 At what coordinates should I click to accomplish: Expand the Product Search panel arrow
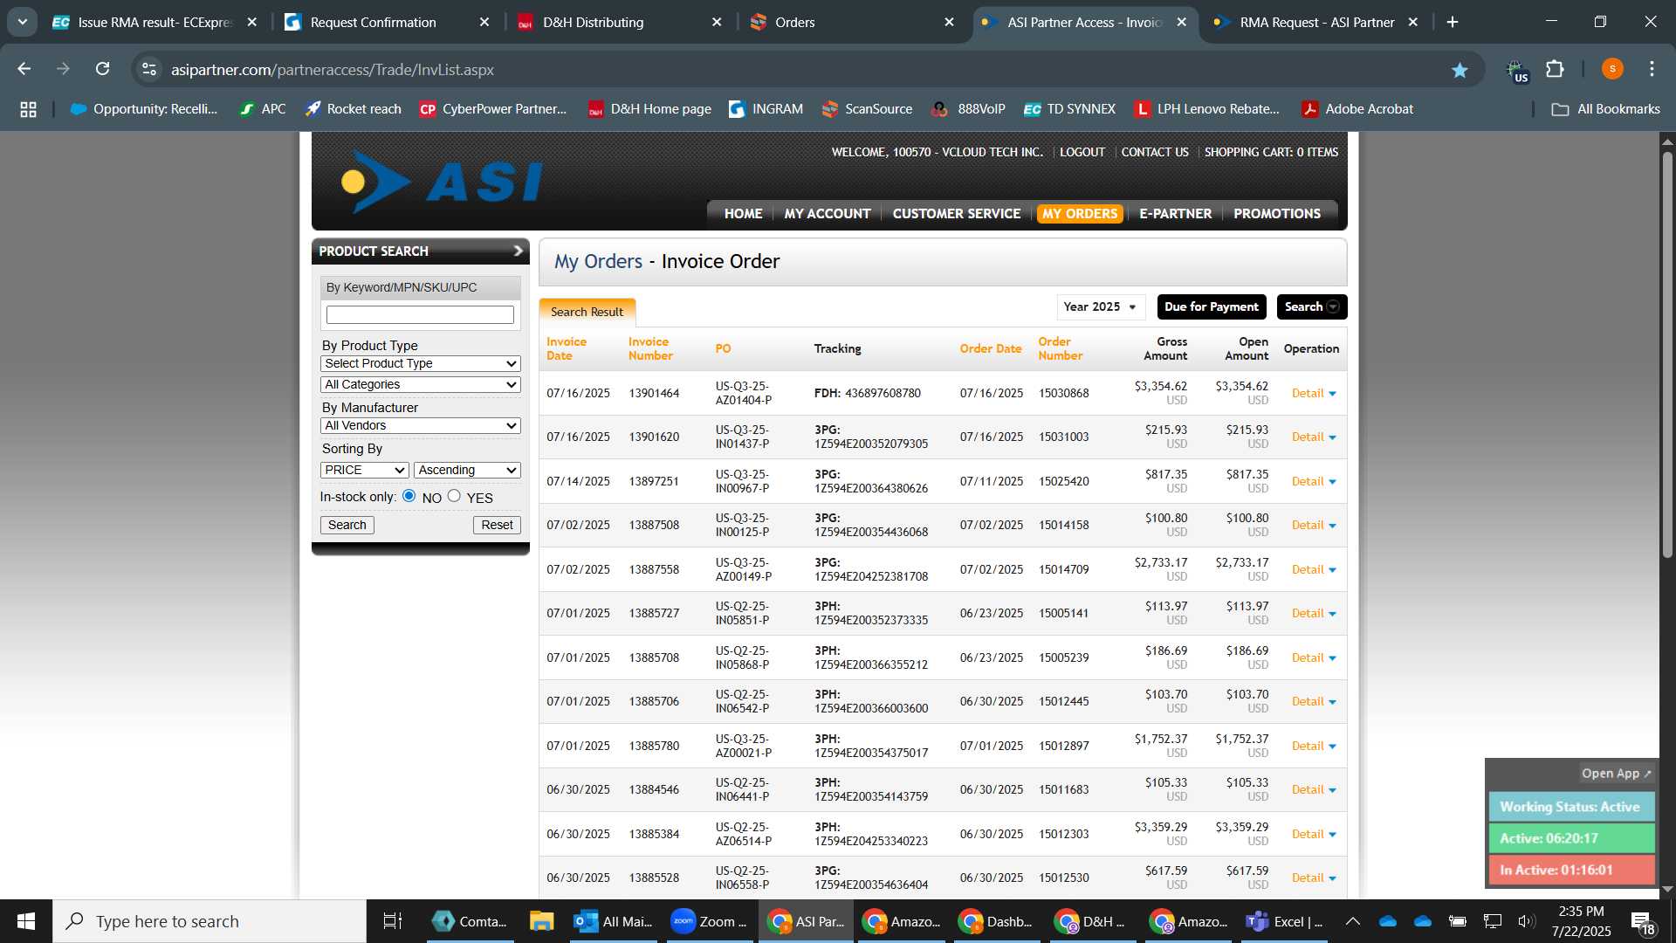pos(518,251)
